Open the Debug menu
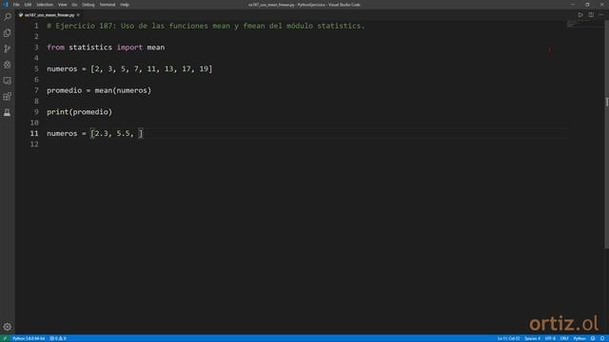Screen dimensions: 609x342 [88, 5]
